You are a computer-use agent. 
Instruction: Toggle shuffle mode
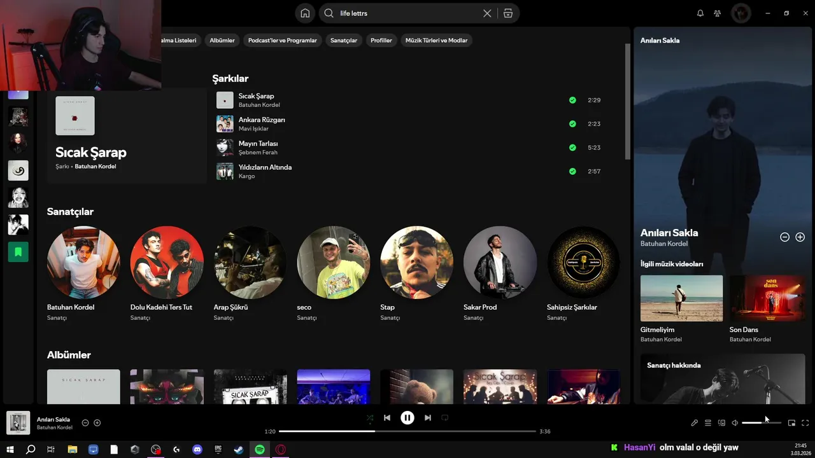coord(370,418)
